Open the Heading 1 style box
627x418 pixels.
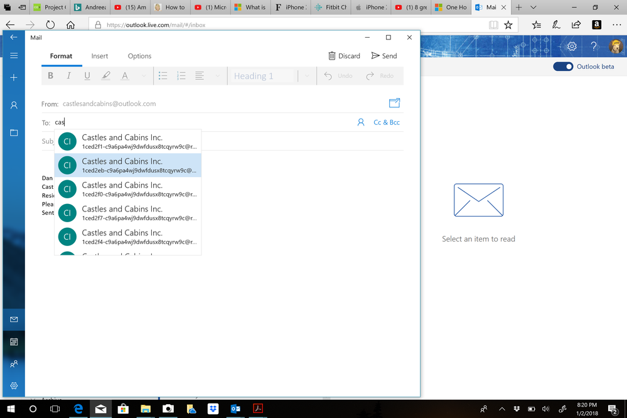pyautogui.click(x=262, y=76)
